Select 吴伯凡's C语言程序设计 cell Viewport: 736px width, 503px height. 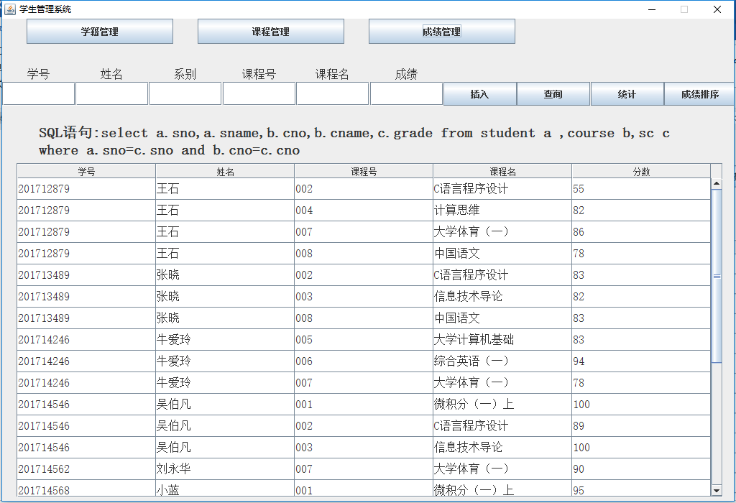pyautogui.click(x=502, y=426)
